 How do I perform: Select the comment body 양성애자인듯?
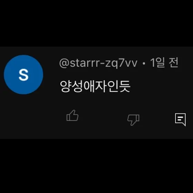tap(95, 86)
